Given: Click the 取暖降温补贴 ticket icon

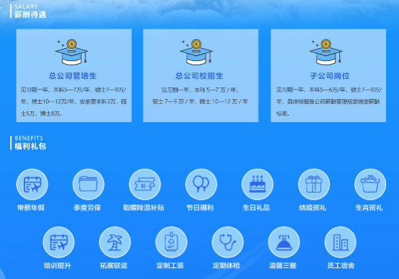Looking at the screenshot, I should [x=145, y=185].
